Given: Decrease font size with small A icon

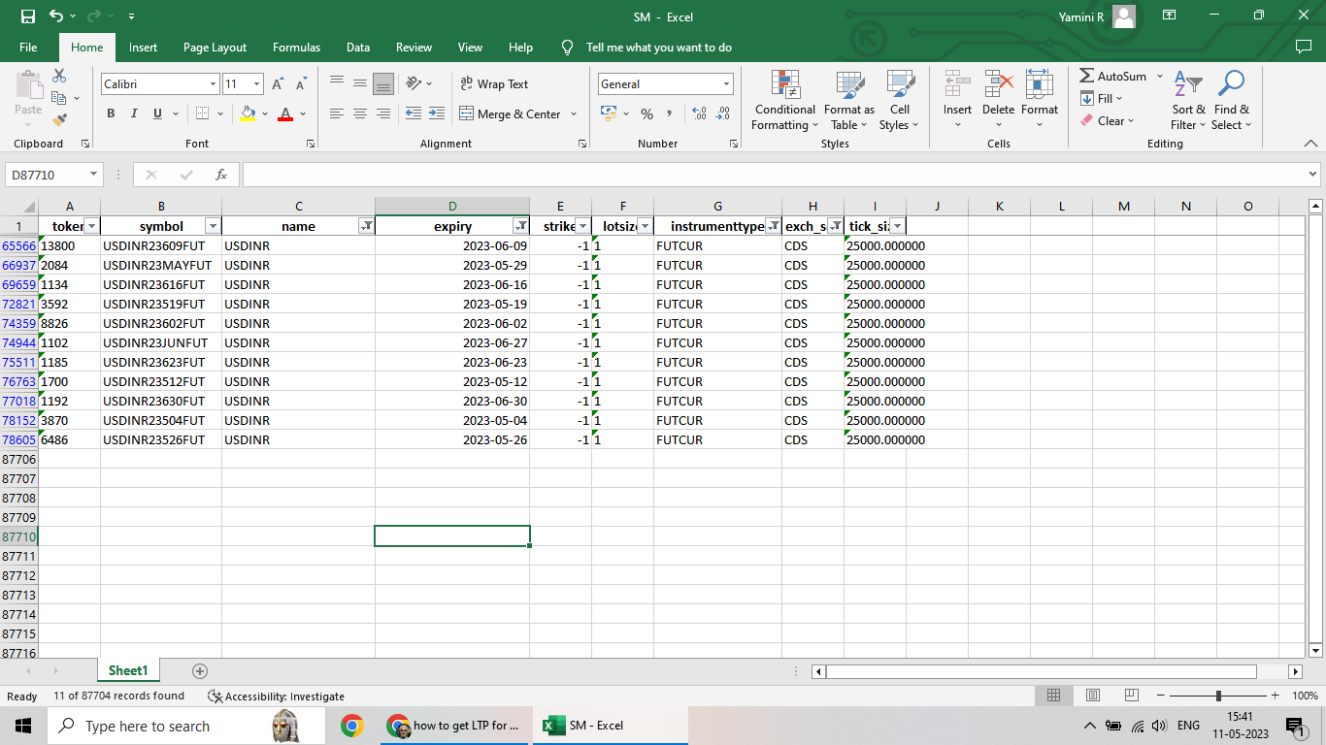Looking at the screenshot, I should click(x=301, y=84).
